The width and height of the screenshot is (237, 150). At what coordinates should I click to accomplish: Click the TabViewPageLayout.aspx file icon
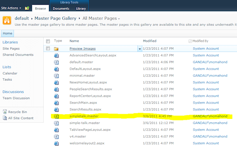pos(56,130)
